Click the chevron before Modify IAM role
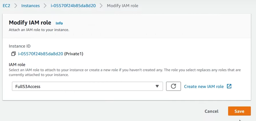This screenshot has height=121, width=256. pyautogui.click(x=101, y=6)
